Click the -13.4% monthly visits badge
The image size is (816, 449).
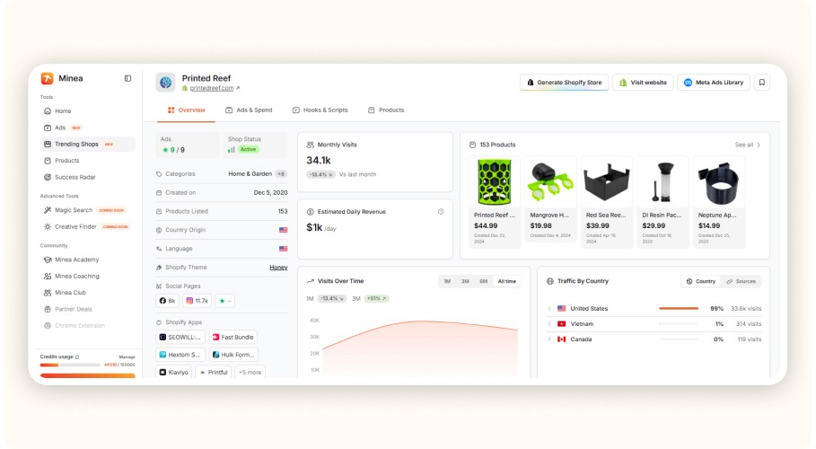coord(320,174)
